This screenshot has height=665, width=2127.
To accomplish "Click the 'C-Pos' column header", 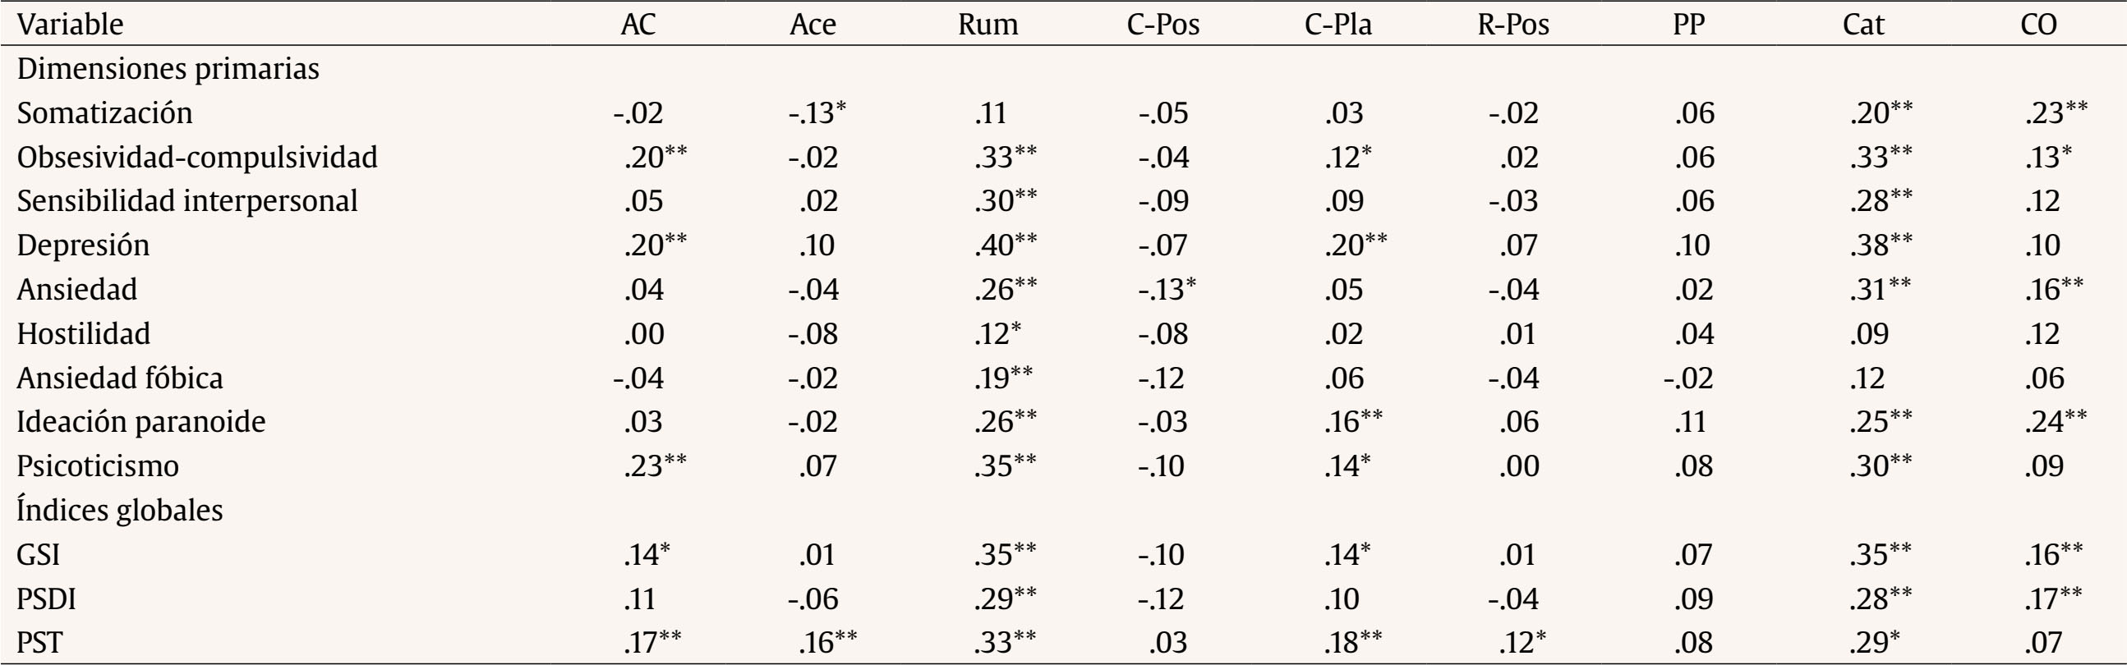I will 1162,25.
